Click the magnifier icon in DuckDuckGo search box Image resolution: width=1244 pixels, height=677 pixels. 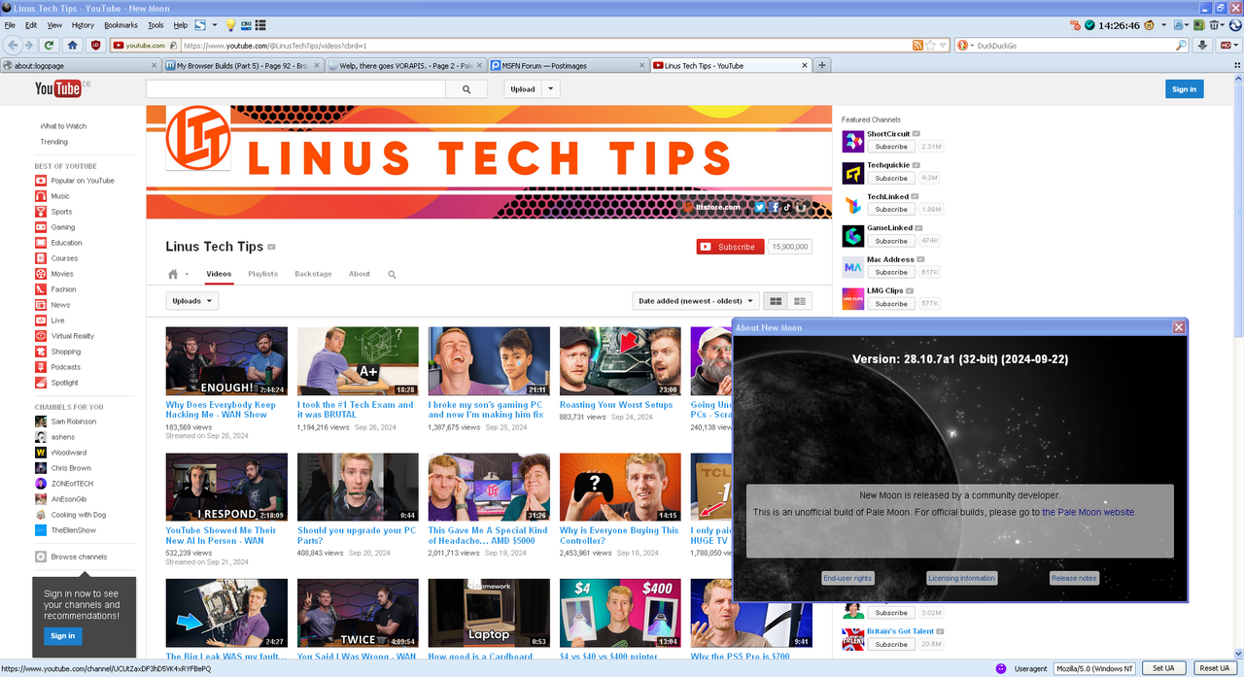pos(1181,45)
